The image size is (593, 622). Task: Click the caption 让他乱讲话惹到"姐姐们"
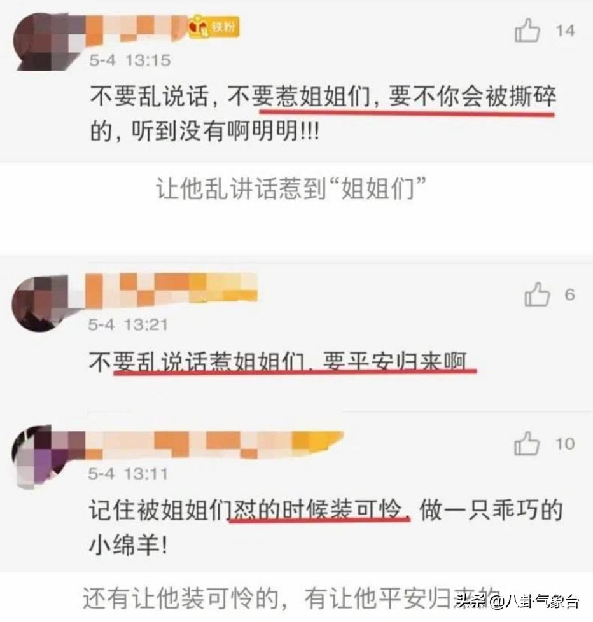point(291,189)
